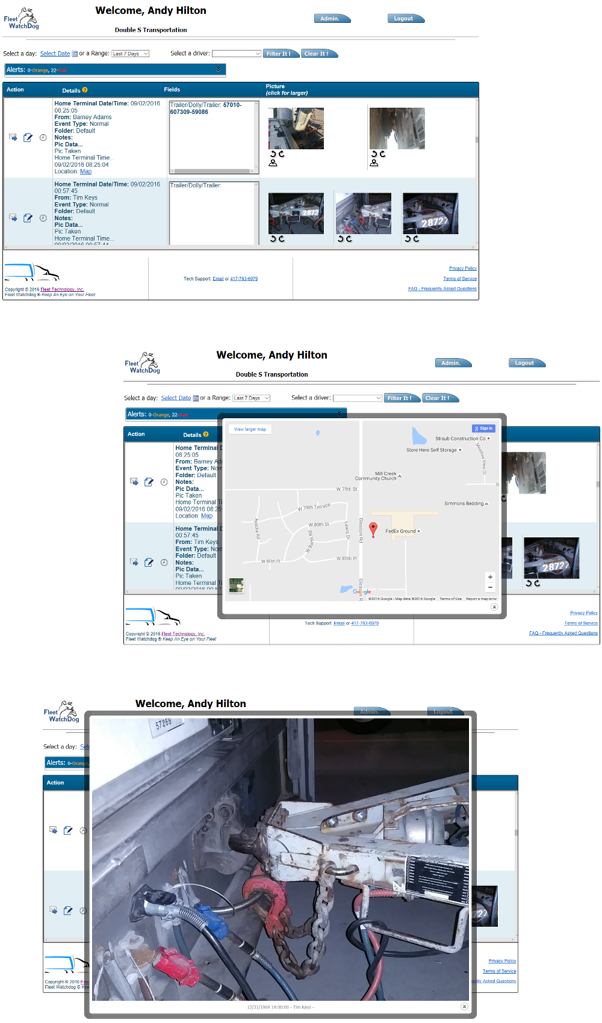Click the forward icon in Tim Keys row, unobstructed page
Image resolution: width=602 pixels, height=1023 pixels.
click(x=13, y=218)
